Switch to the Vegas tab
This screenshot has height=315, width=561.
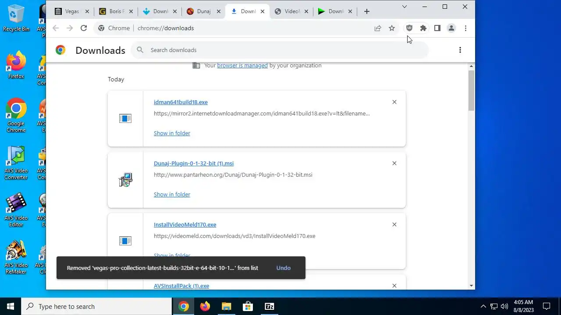[x=72, y=11]
